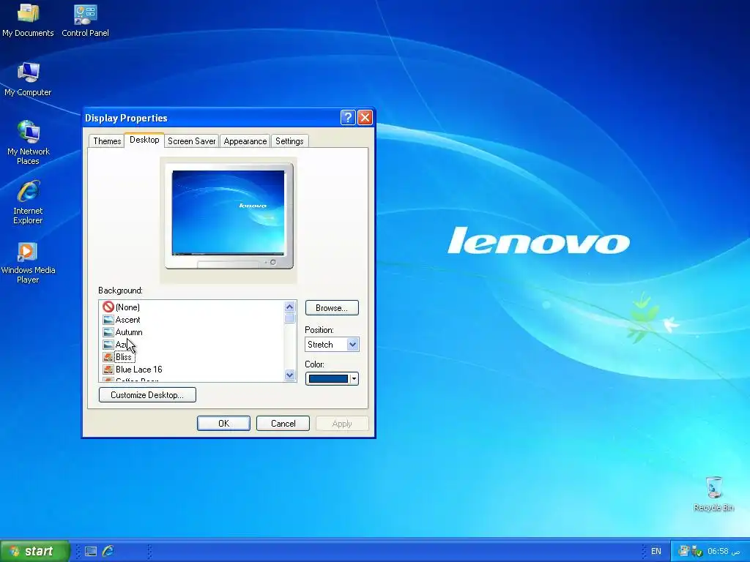Select the Recycle Bin desktop icon
750x562 pixels.
pyautogui.click(x=713, y=494)
